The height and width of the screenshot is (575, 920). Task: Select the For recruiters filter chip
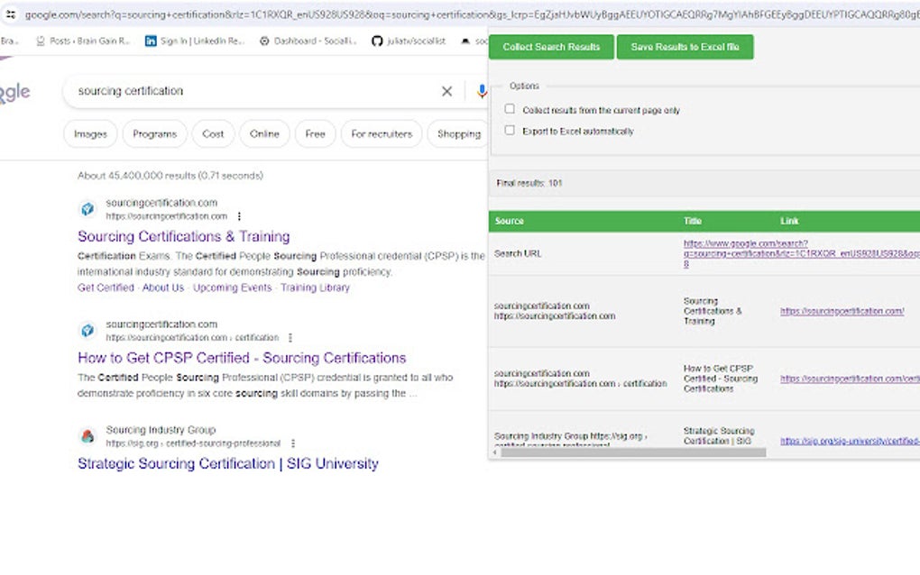tap(381, 133)
